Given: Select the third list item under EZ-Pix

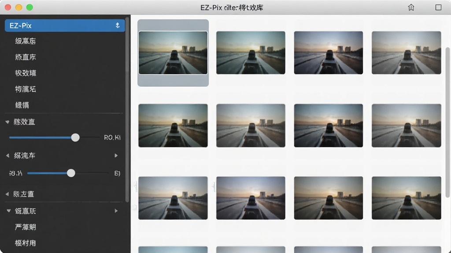Looking at the screenshot, I should 26,73.
